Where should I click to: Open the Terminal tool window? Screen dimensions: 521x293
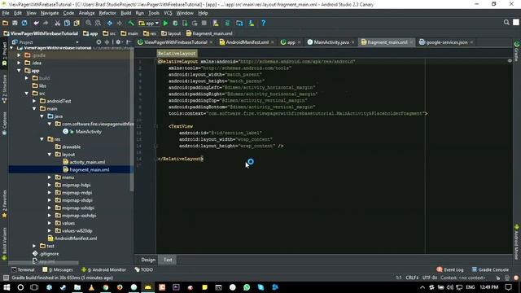(23, 269)
